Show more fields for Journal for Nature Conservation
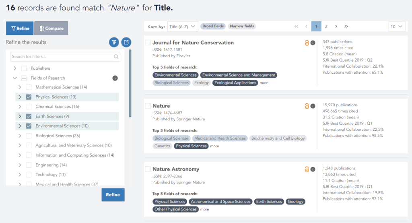Screen dimensions: 412x223 pyautogui.click(x=264, y=83)
